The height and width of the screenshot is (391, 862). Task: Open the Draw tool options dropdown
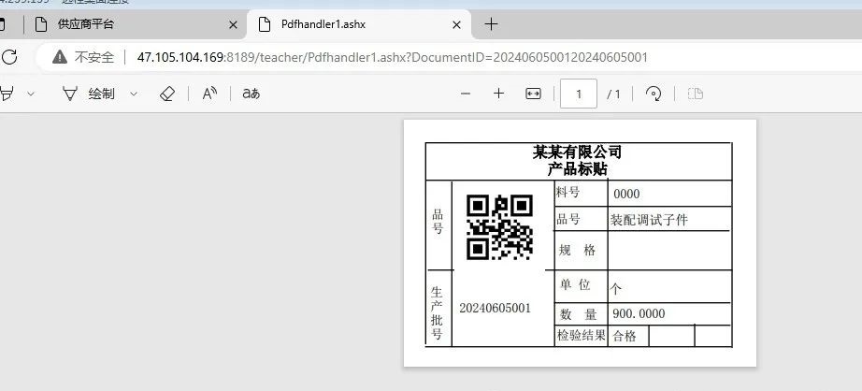coord(134,94)
